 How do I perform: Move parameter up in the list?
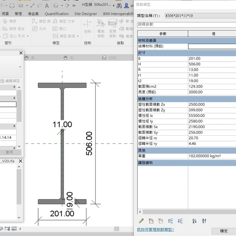coord(170,221)
